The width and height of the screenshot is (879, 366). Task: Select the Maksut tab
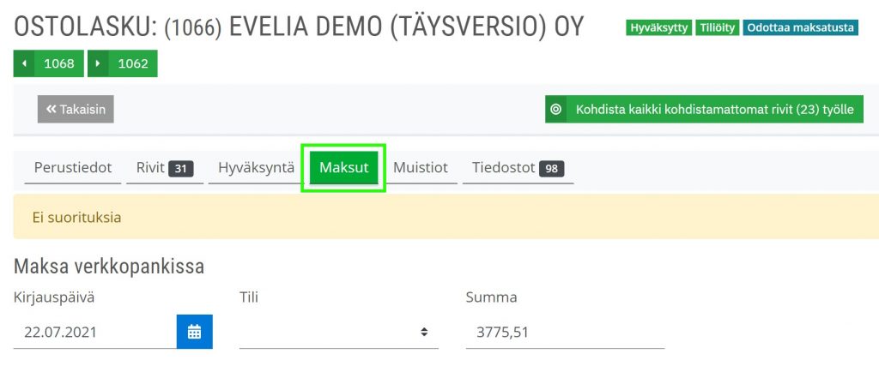[x=343, y=167]
